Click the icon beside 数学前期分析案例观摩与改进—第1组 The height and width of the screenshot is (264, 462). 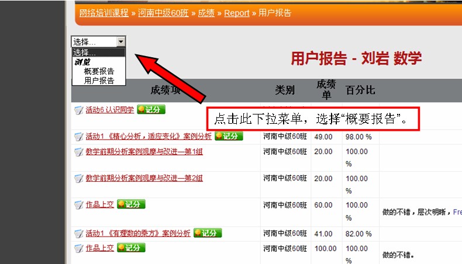pos(79,152)
